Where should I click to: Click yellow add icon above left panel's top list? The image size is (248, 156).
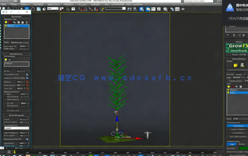tap(6, 22)
